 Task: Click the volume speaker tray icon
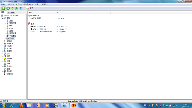pyautogui.click(x=177, y=105)
